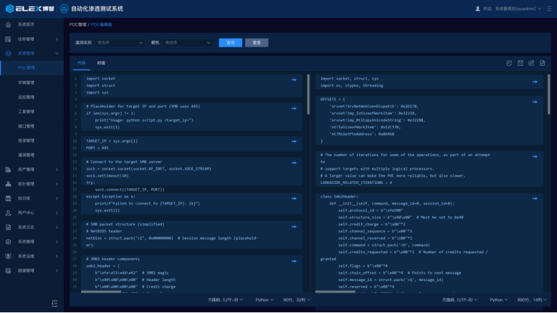The width and height of the screenshot is (557, 313).
Task: Click the arrow beside 'LOOKASIDE_RELATED_ITERATIONS' comment block
Action: [535, 157]
